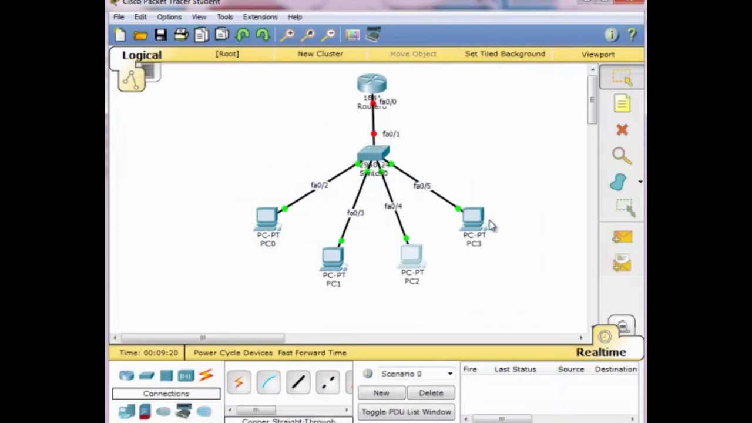Click the Paste icon in toolbar
752x423 pixels.
coord(222,35)
